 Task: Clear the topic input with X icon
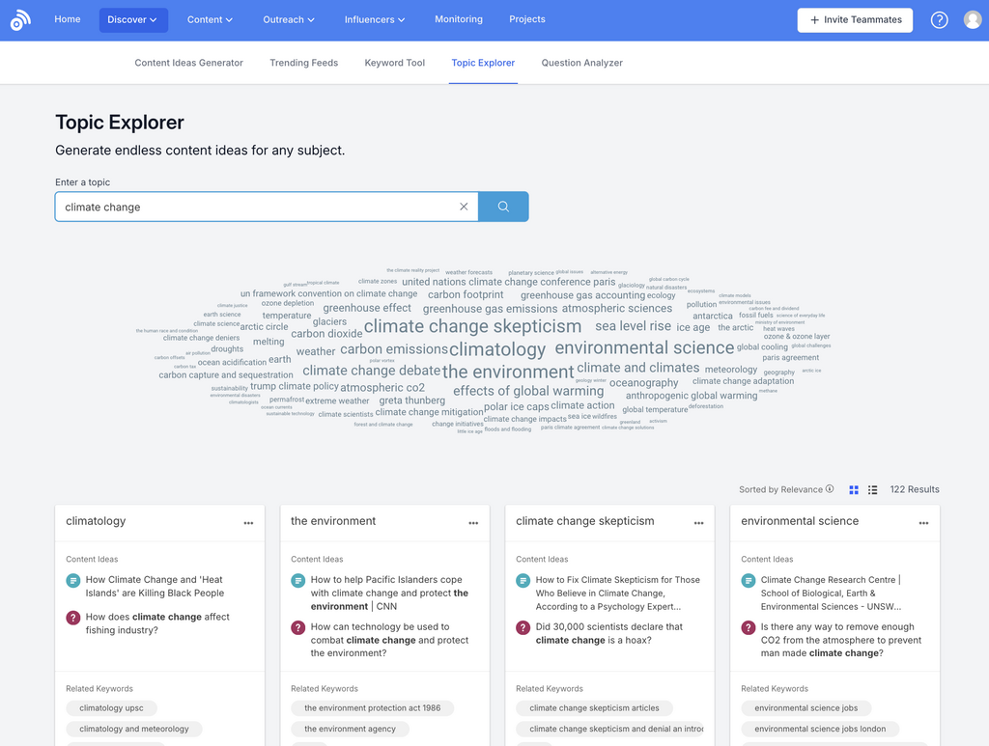[464, 207]
